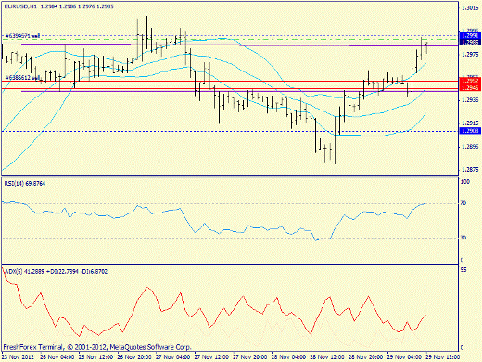The height and width of the screenshot is (362, 482).
Task: Click the 1.2975 price axis label
Action: point(470,55)
